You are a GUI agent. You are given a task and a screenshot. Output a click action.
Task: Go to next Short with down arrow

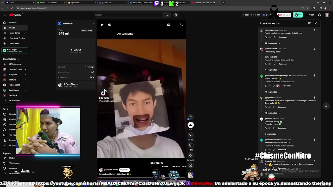(326, 106)
